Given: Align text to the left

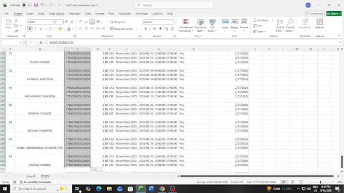Looking at the screenshot, I should (x=81, y=29).
